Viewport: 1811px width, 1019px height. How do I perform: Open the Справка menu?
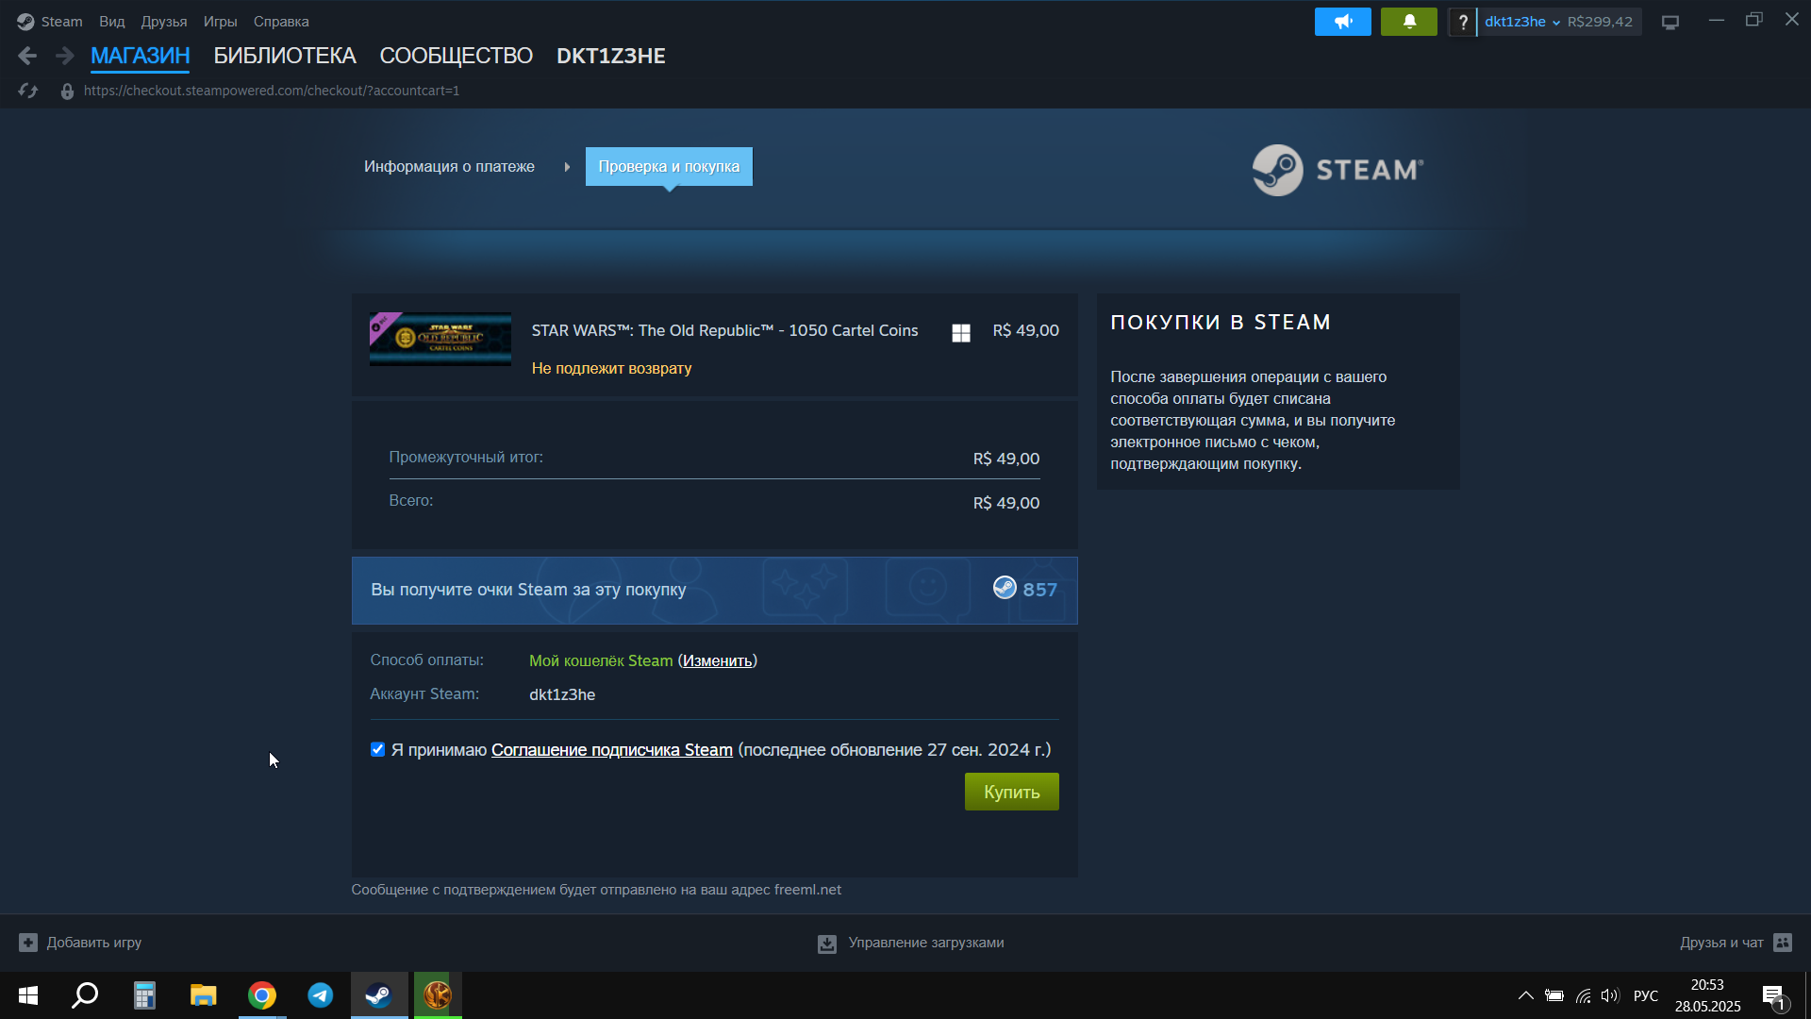281,22
